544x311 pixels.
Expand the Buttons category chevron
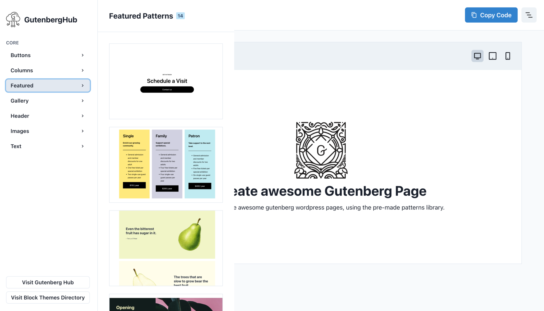point(83,55)
